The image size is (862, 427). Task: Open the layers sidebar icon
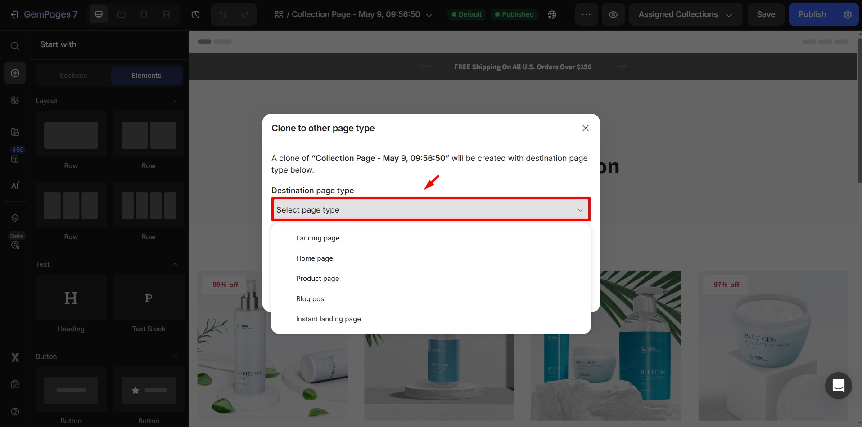(15, 218)
